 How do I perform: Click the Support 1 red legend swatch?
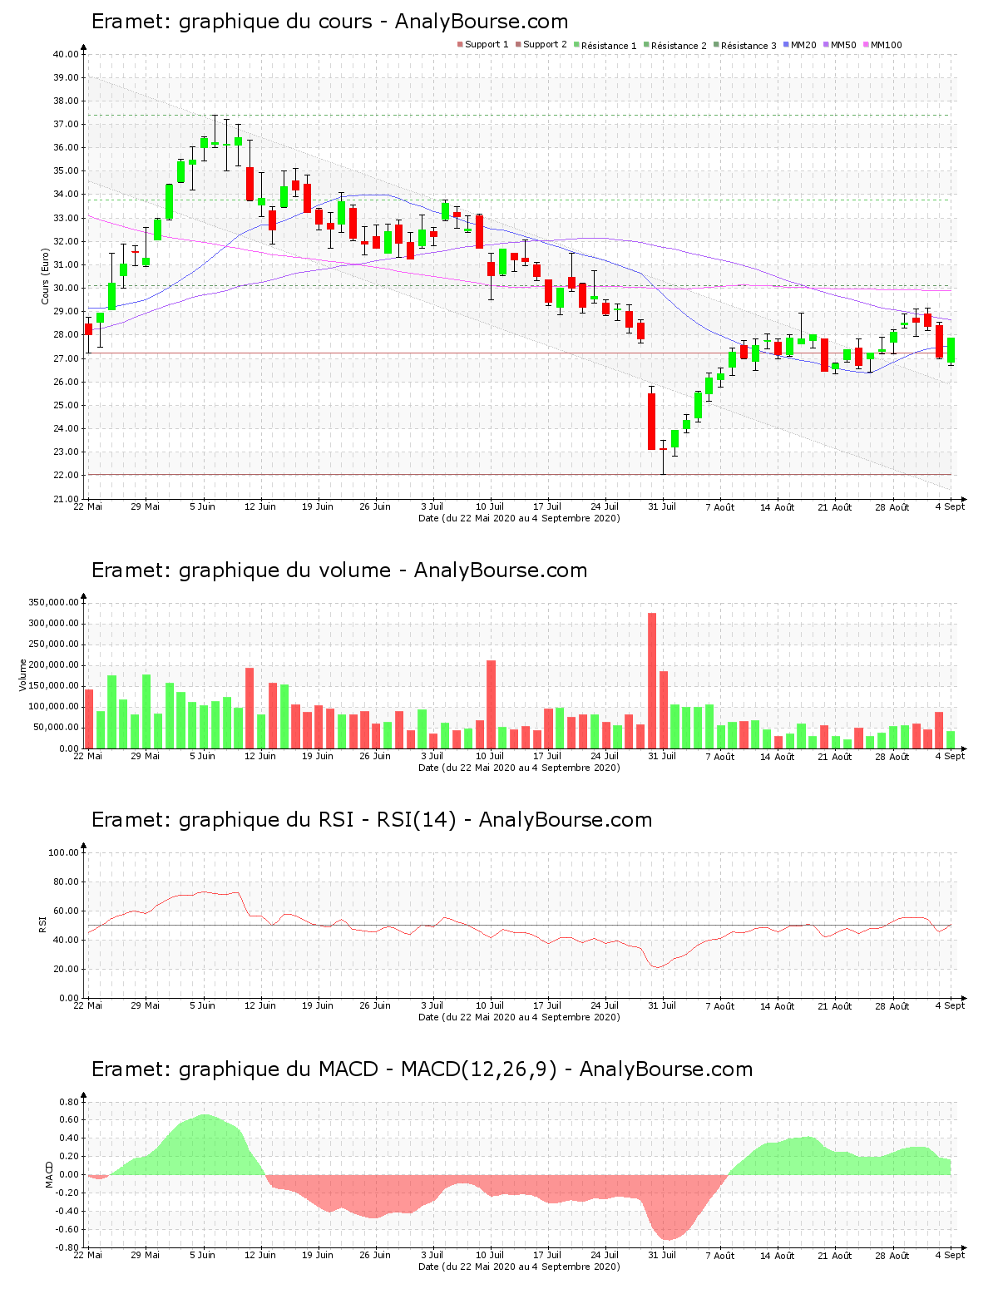coord(460,45)
